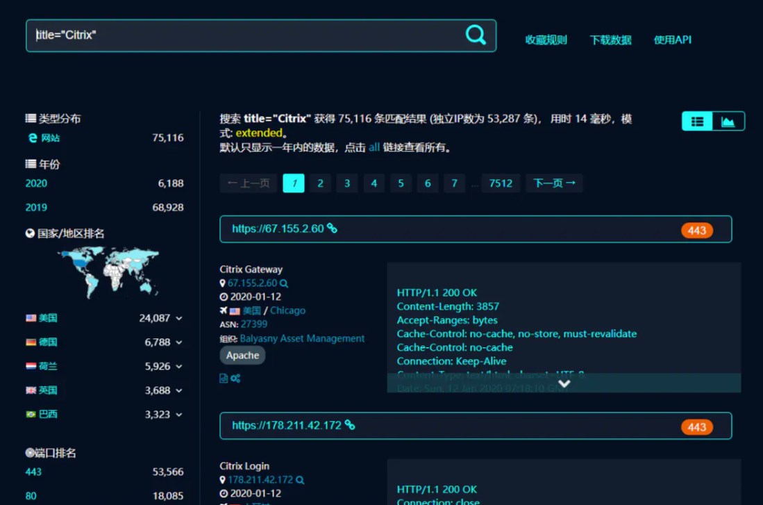The width and height of the screenshot is (763, 505).
Task: Filter by country 德国
Action: click(x=48, y=342)
